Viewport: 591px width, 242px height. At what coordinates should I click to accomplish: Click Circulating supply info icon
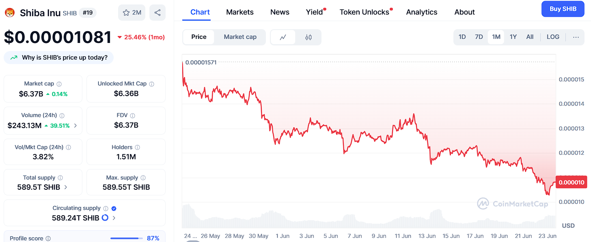point(106,208)
